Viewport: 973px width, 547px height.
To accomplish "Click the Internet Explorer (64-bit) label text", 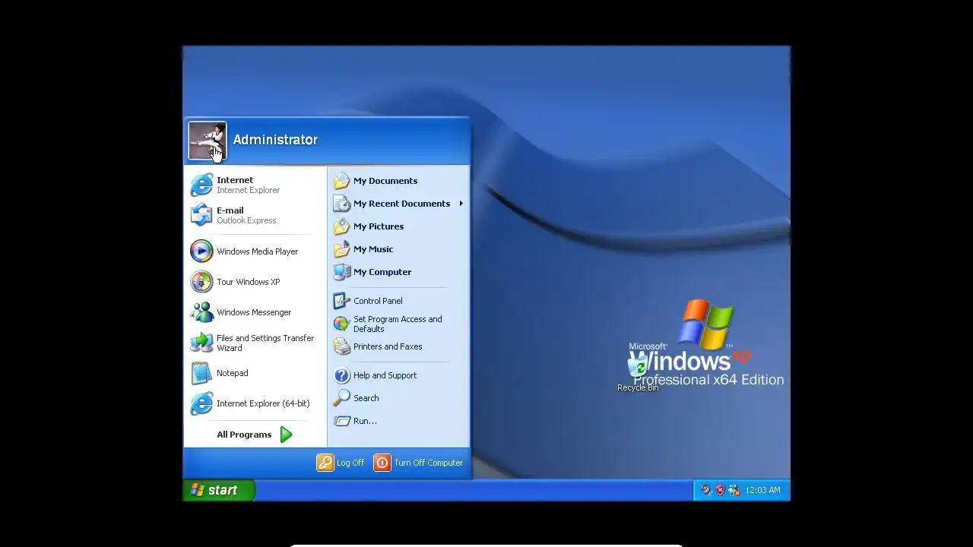I will 263,403.
